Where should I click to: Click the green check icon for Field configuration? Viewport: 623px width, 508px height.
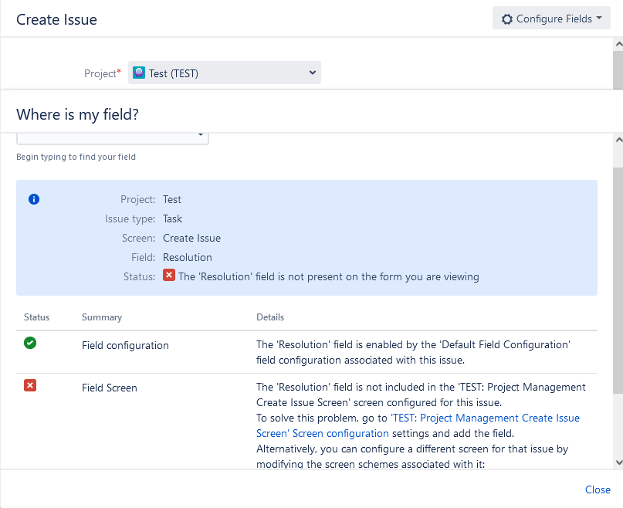(30, 343)
